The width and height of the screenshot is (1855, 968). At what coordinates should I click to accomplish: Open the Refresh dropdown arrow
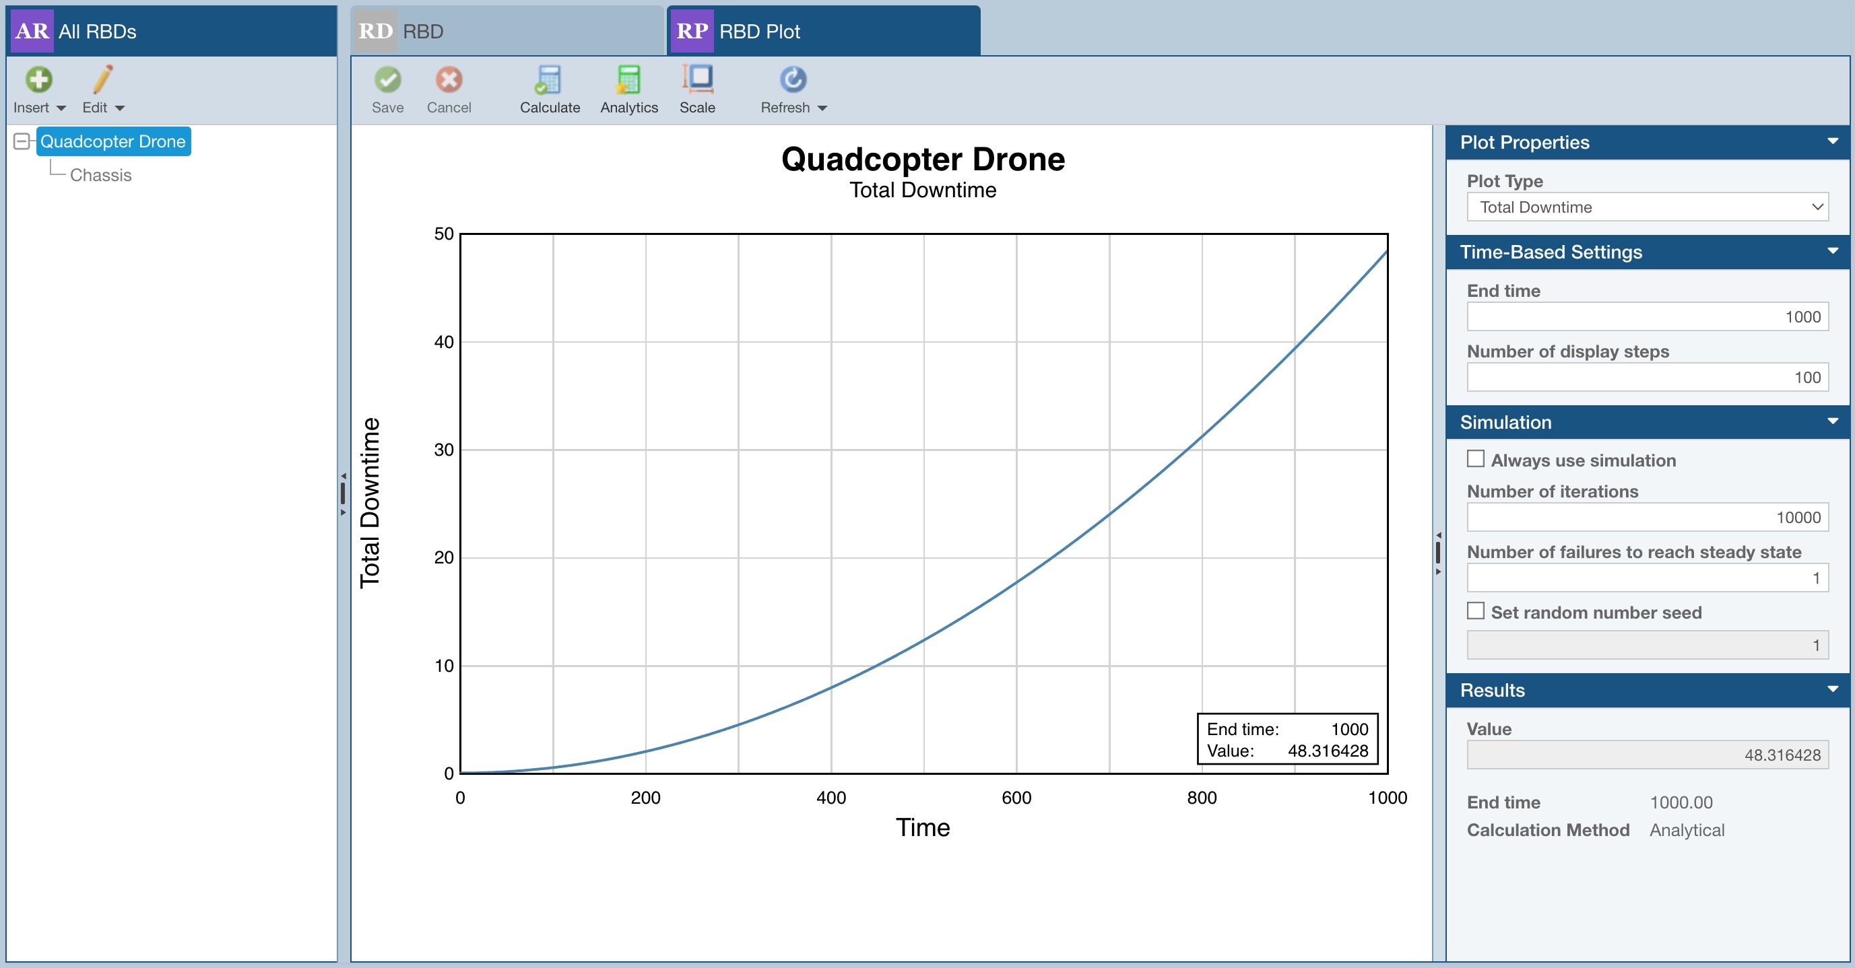(x=822, y=108)
